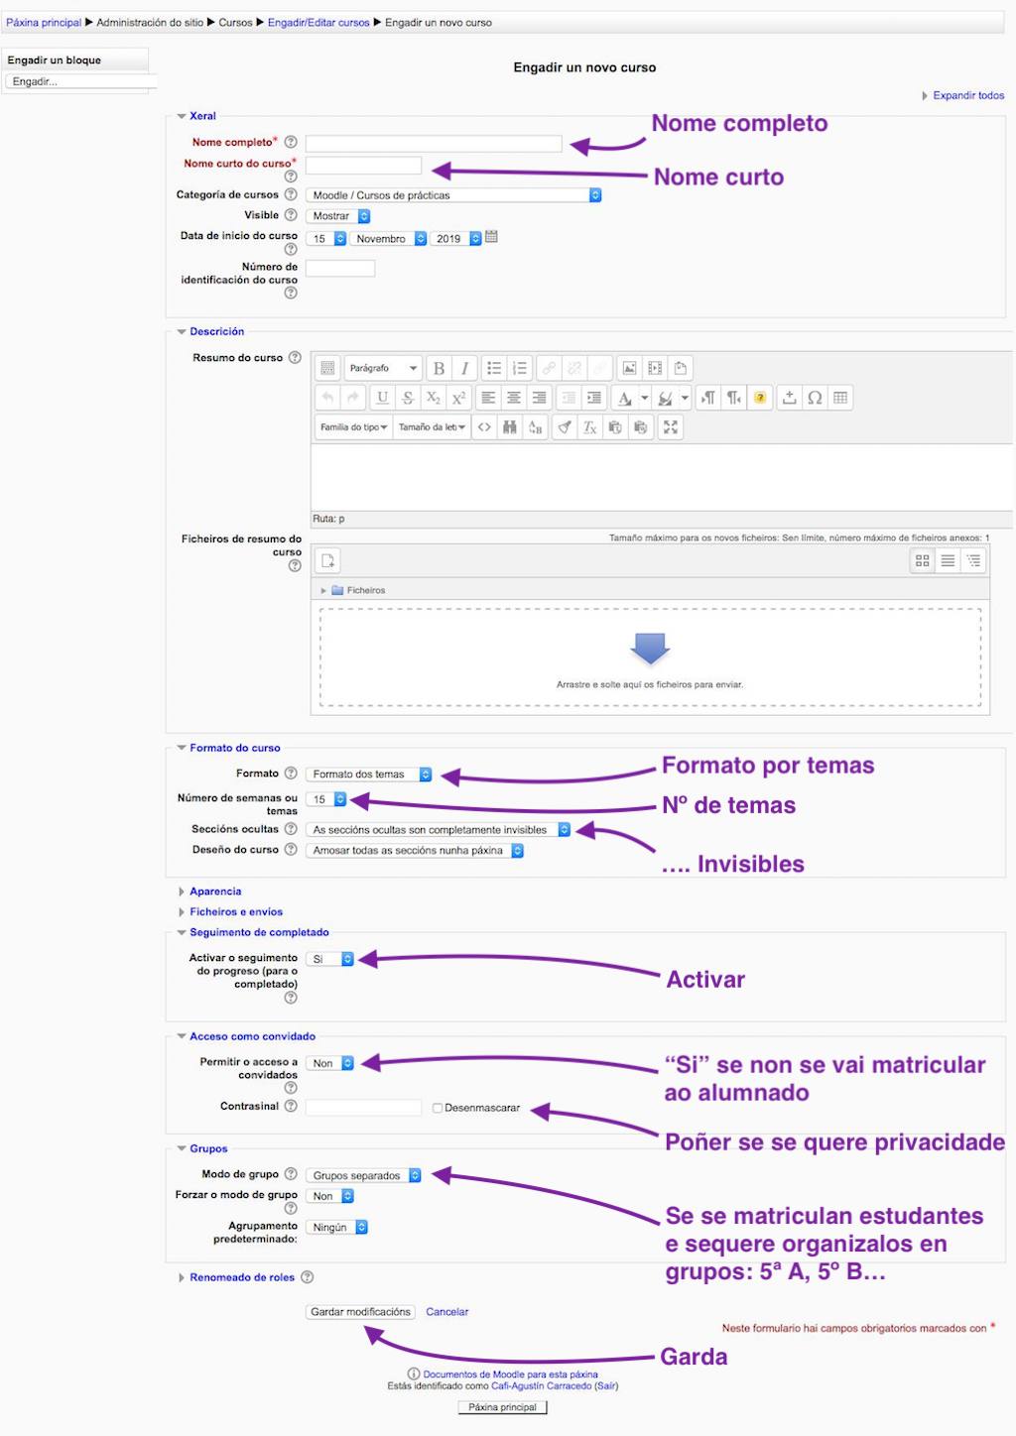Toggle bold formatting in the course summary editor
This screenshot has height=1436, width=1016.
pos(440,367)
